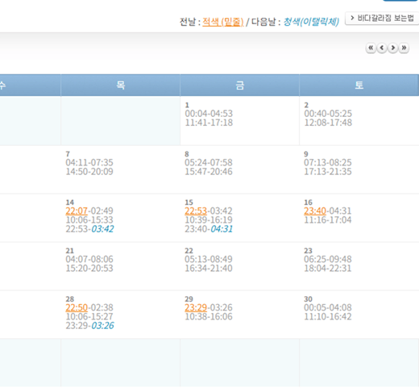Click time 14:50-20:09 on day 7

pos(89,172)
